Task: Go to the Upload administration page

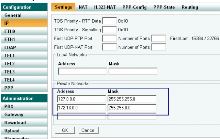Action: 24,131
